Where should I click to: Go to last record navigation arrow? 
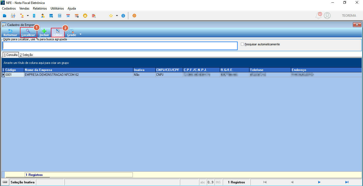click(x=347, y=182)
